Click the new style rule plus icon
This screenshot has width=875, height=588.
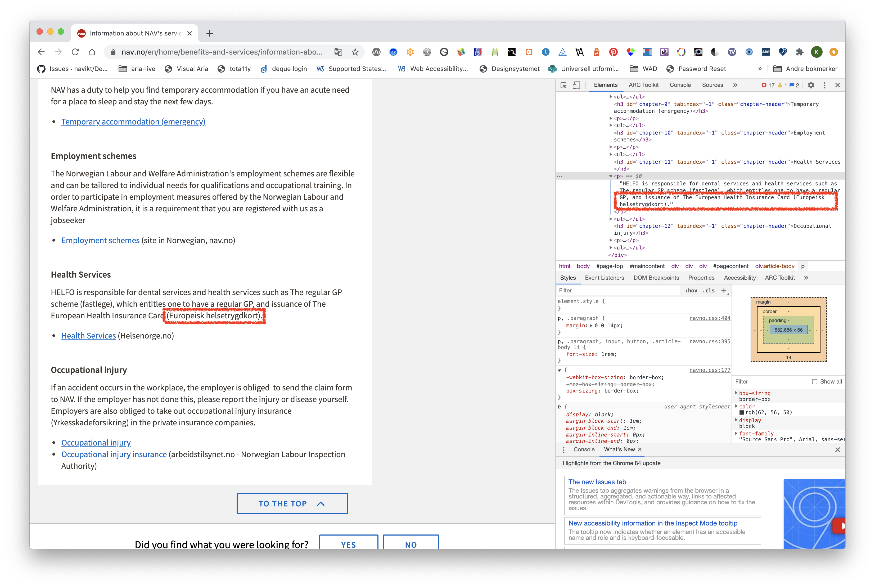[724, 291]
